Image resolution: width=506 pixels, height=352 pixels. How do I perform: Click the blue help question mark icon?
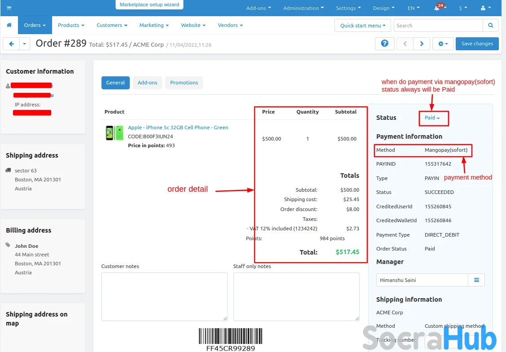[384, 44]
